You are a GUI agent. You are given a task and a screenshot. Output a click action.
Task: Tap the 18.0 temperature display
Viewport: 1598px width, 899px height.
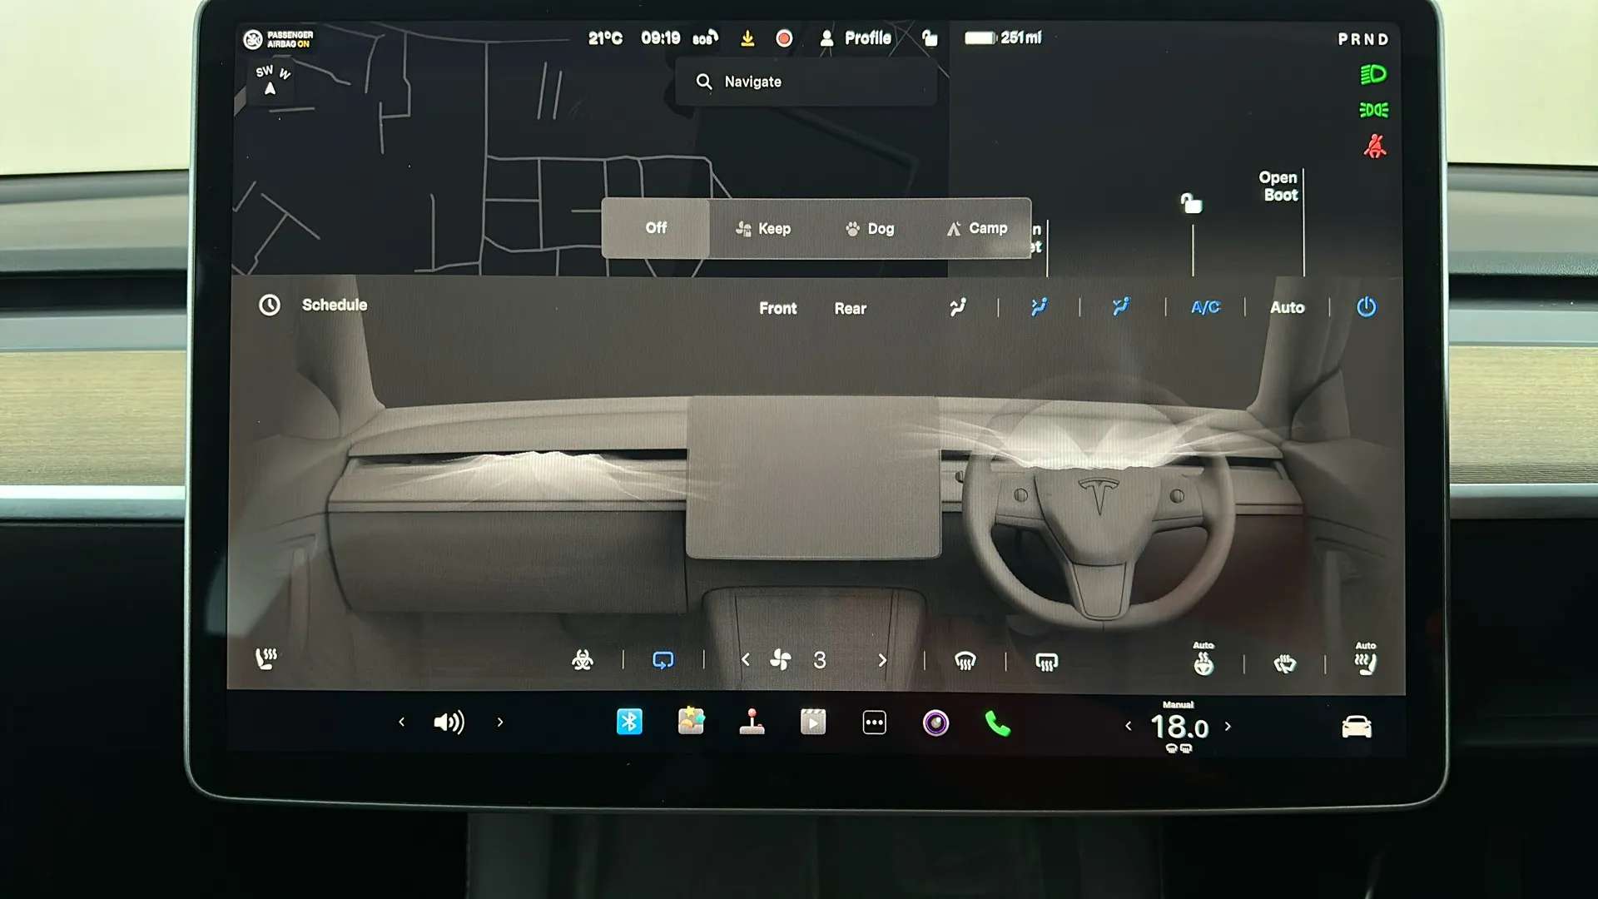pos(1179,728)
